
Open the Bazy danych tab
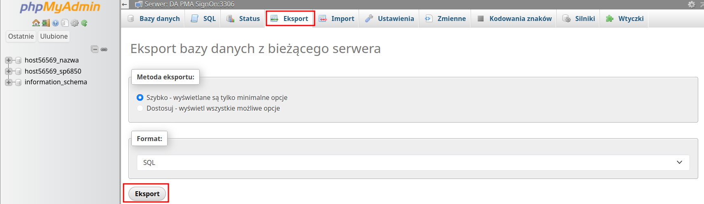(153, 19)
